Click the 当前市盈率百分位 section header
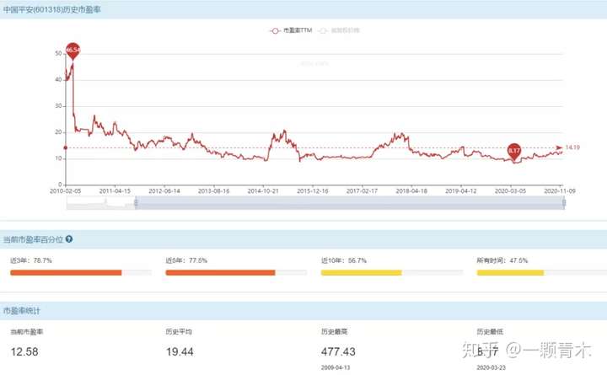The width and height of the screenshot is (607, 375). (33, 239)
